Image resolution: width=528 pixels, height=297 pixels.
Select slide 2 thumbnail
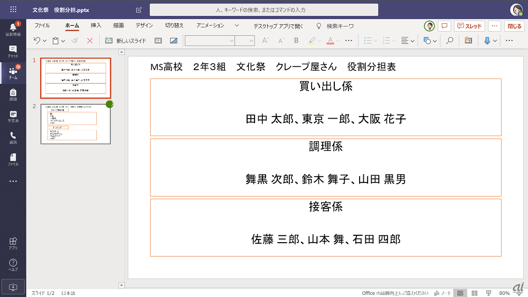76,123
